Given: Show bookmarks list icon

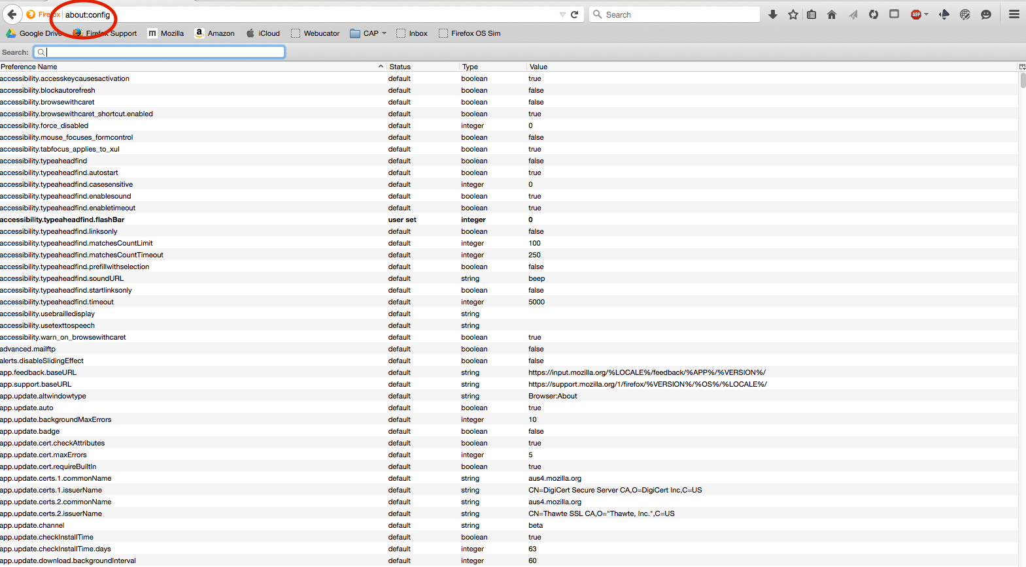Looking at the screenshot, I should point(812,14).
